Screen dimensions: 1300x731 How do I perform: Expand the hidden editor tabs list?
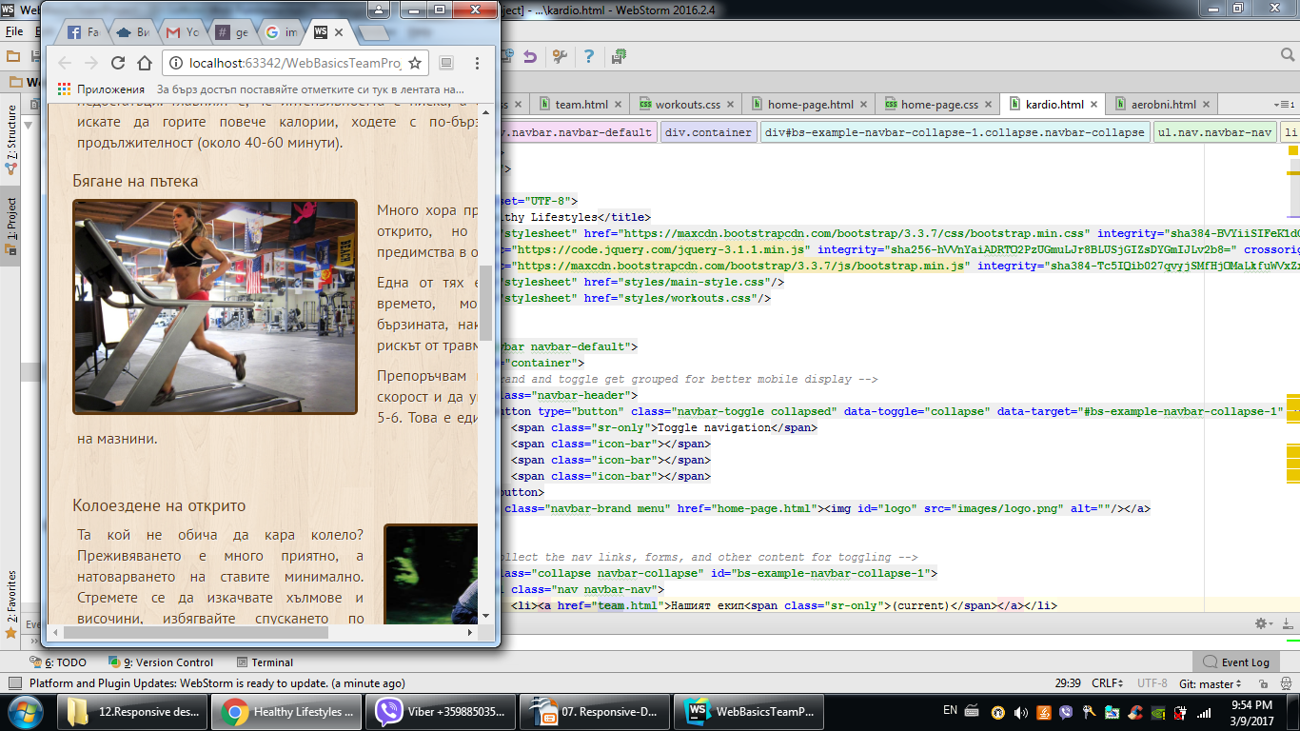pos(1288,105)
